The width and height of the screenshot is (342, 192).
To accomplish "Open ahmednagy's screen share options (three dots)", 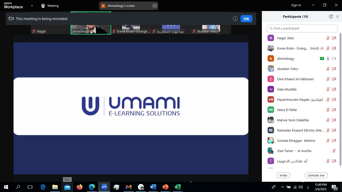I will click(x=155, y=6).
